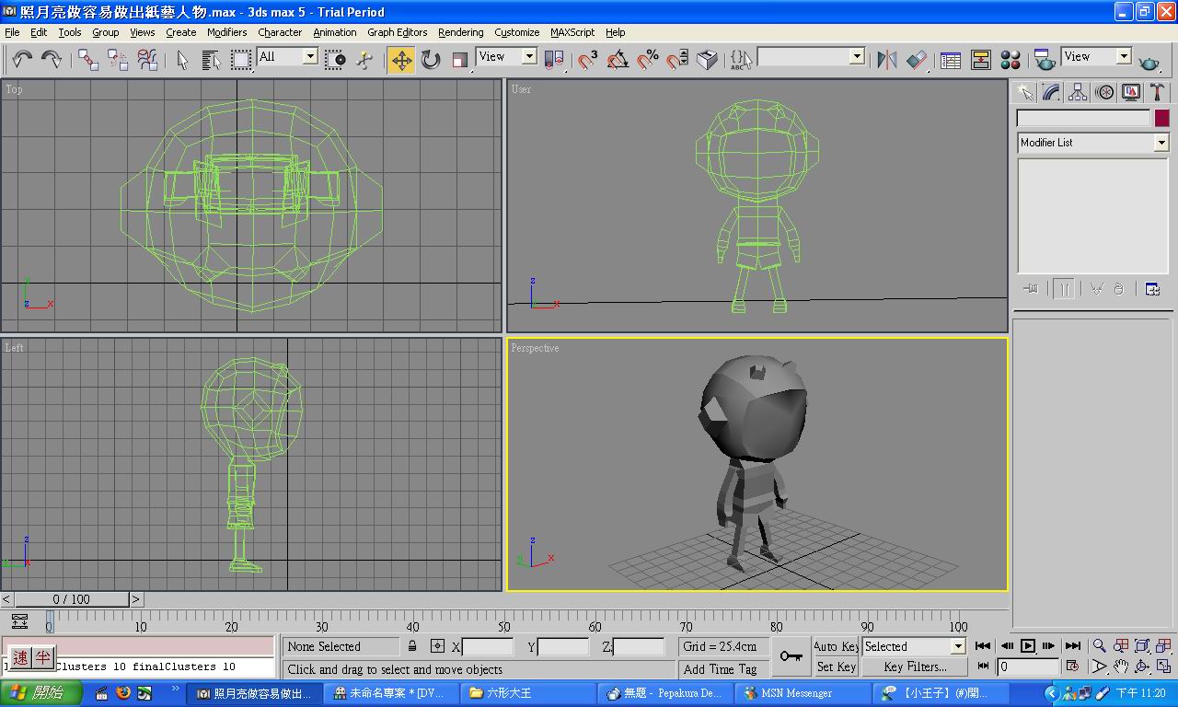Open the Material Editor
Screen dimensions: 1178x707
pos(1011,60)
